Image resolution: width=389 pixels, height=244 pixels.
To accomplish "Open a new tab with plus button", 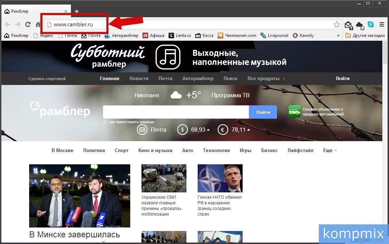I will point(77,11).
